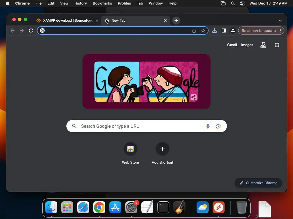The width and height of the screenshot is (293, 219).
Task: Open the Bookmarks menu
Action: [x=102, y=3]
